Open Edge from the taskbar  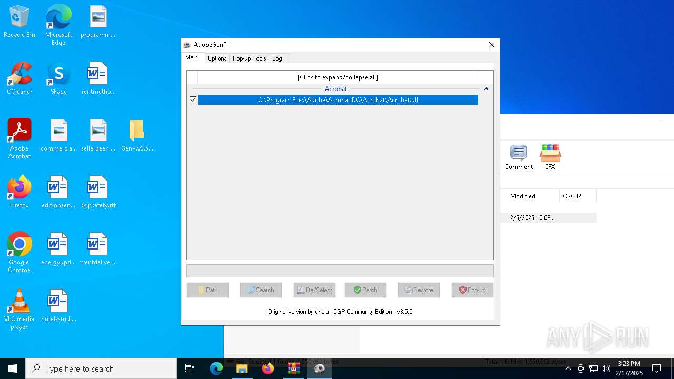click(216, 368)
